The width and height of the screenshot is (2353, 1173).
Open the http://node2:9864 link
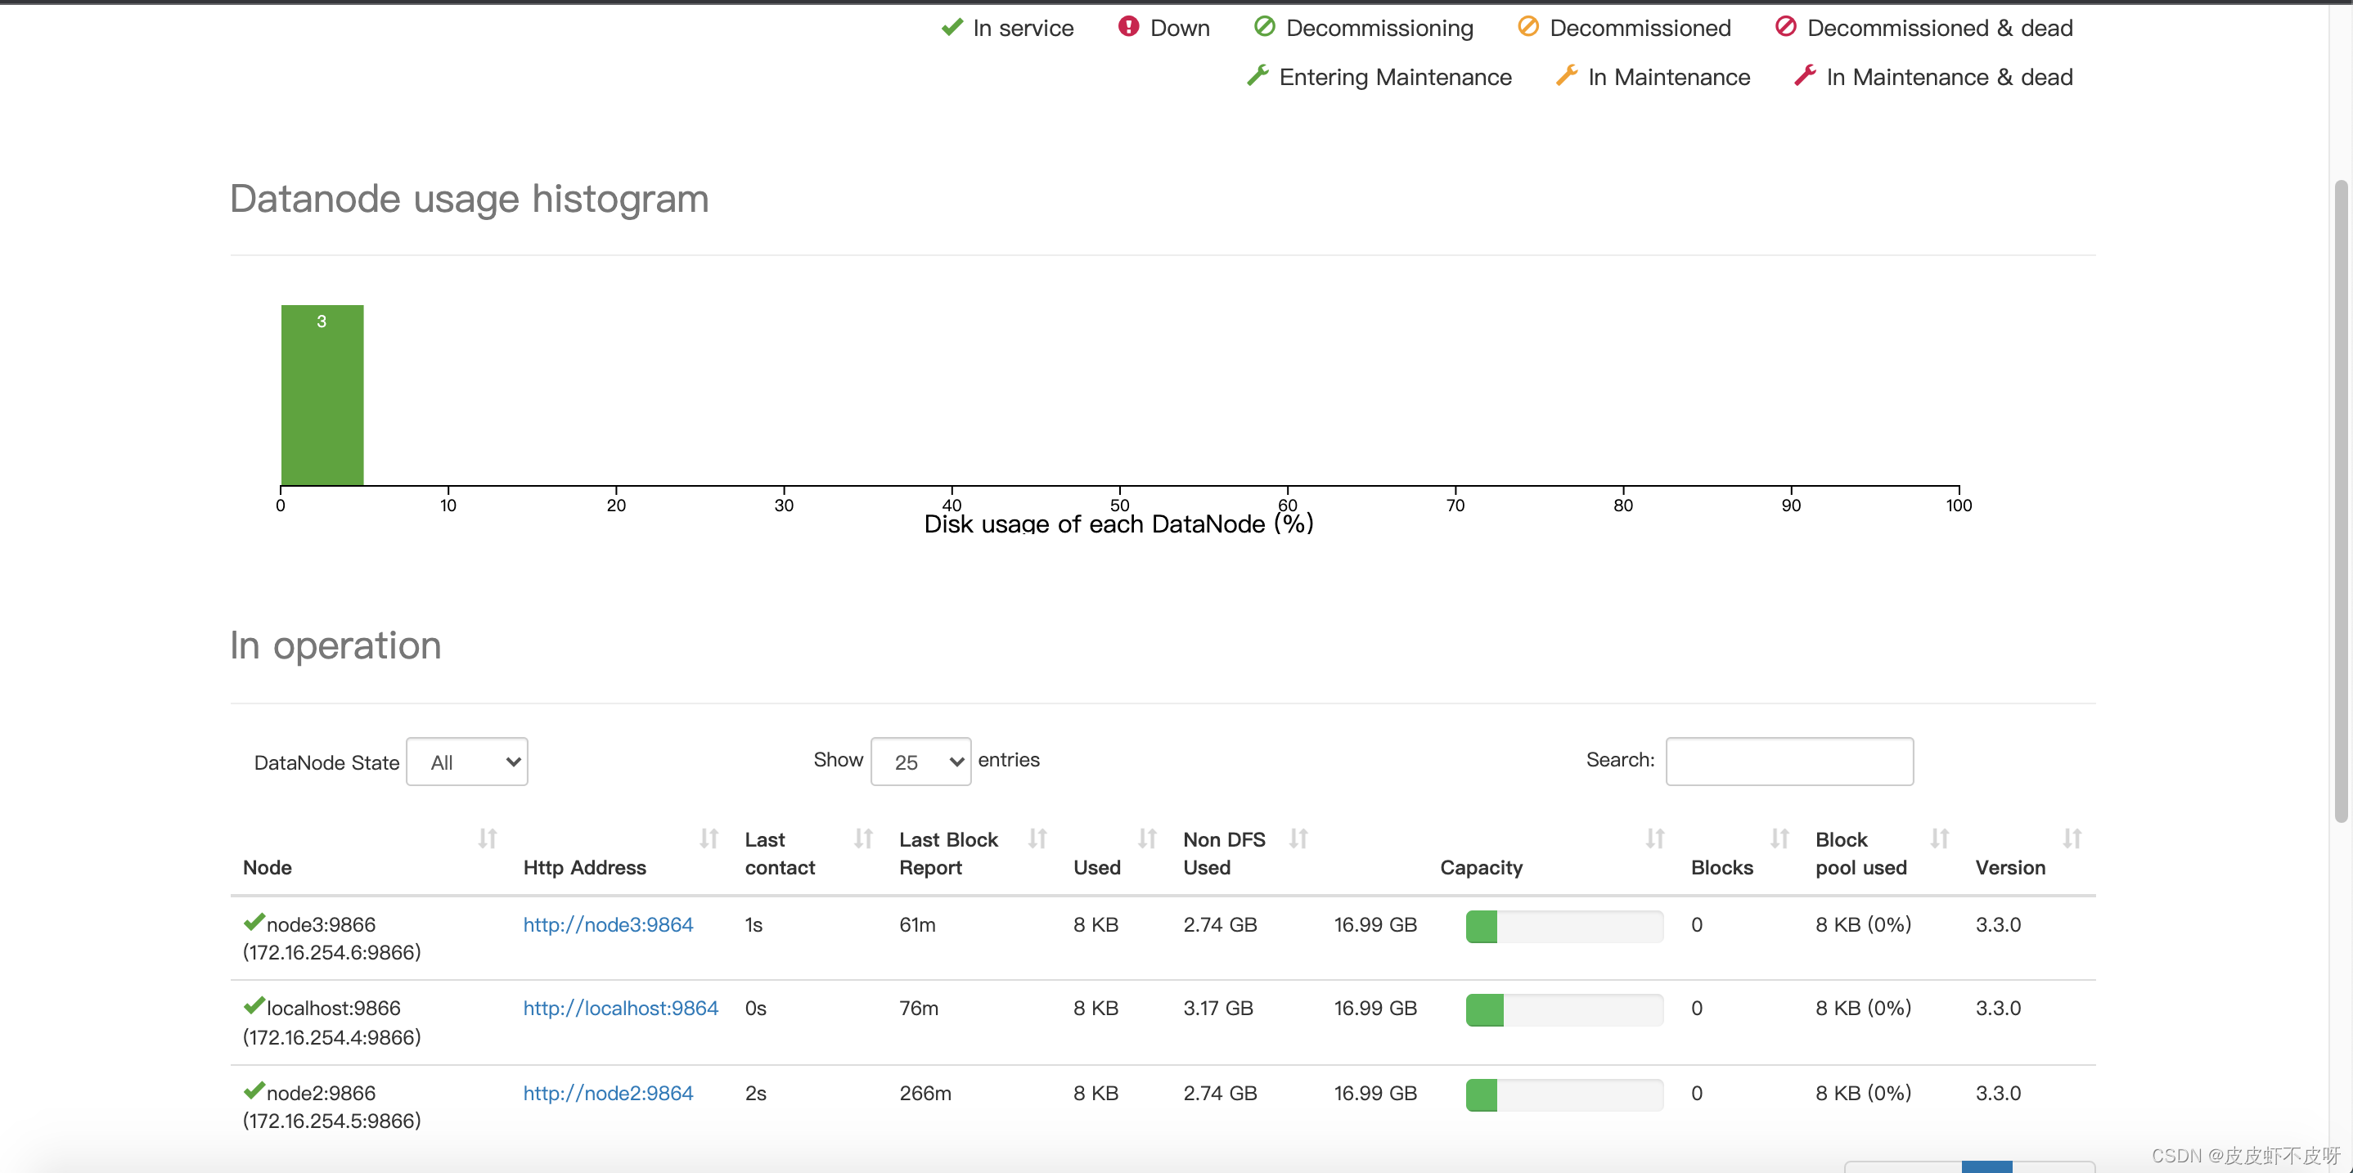pos(609,1094)
